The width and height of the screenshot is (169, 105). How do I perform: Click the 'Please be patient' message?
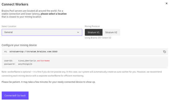(x=48, y=82)
